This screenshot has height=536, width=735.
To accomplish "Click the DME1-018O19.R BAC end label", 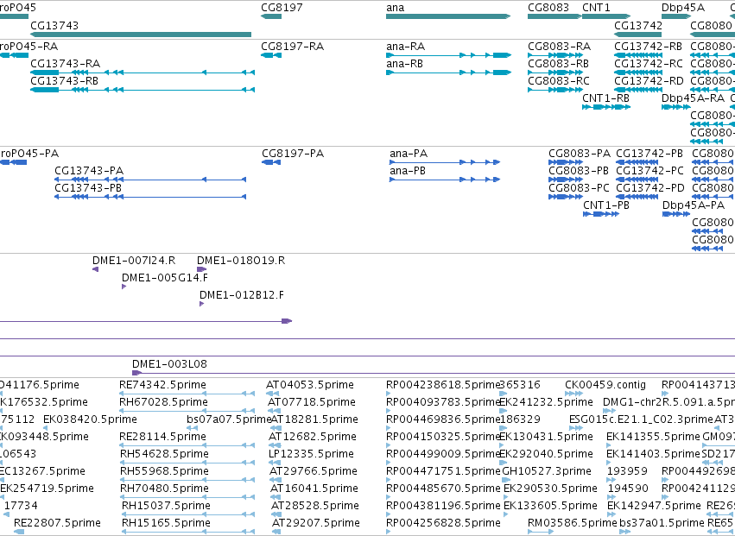I will (241, 261).
